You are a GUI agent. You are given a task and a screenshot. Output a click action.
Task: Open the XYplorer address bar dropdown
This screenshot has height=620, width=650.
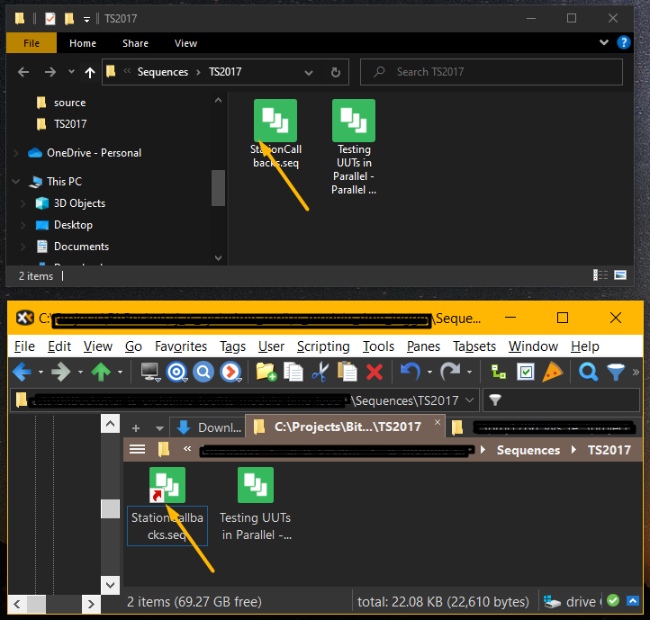pyautogui.click(x=468, y=400)
